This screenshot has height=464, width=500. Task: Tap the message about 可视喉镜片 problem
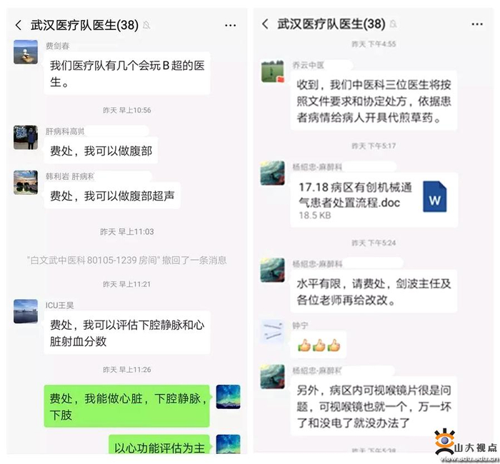pyautogui.click(x=374, y=407)
